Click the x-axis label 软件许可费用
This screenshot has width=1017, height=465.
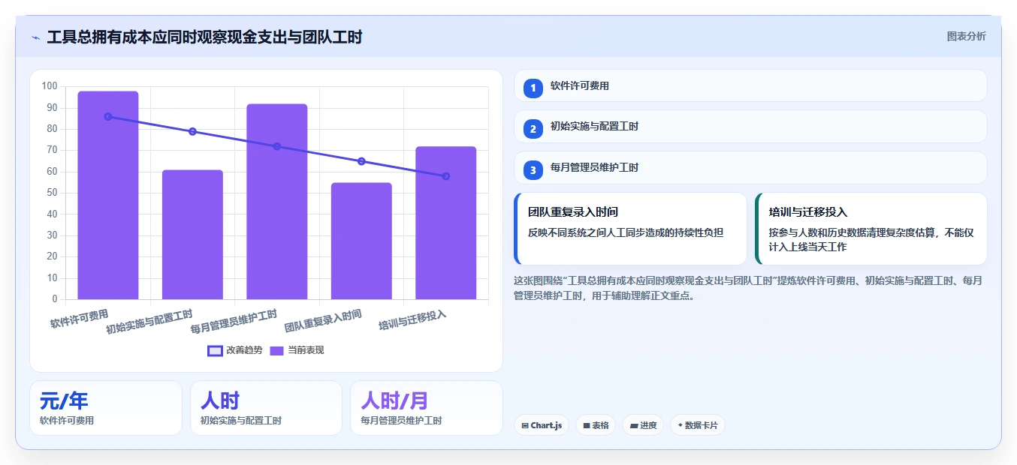coord(80,319)
